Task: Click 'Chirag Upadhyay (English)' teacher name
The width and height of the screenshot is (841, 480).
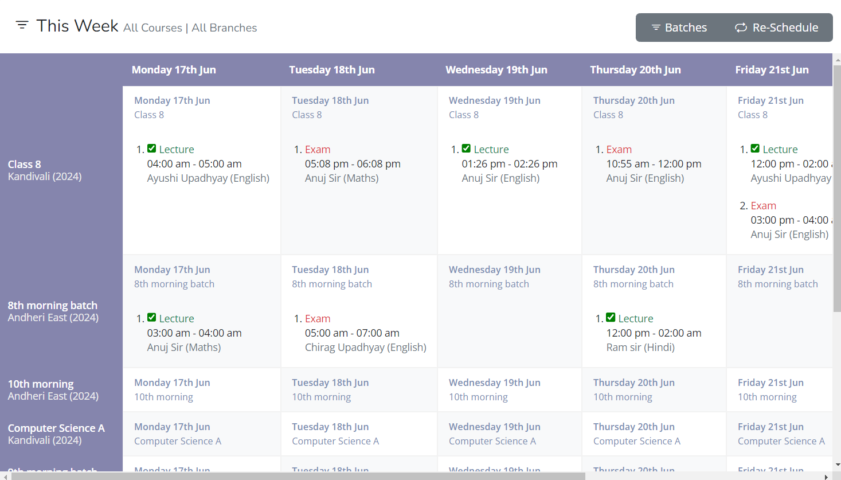Action: 366,348
